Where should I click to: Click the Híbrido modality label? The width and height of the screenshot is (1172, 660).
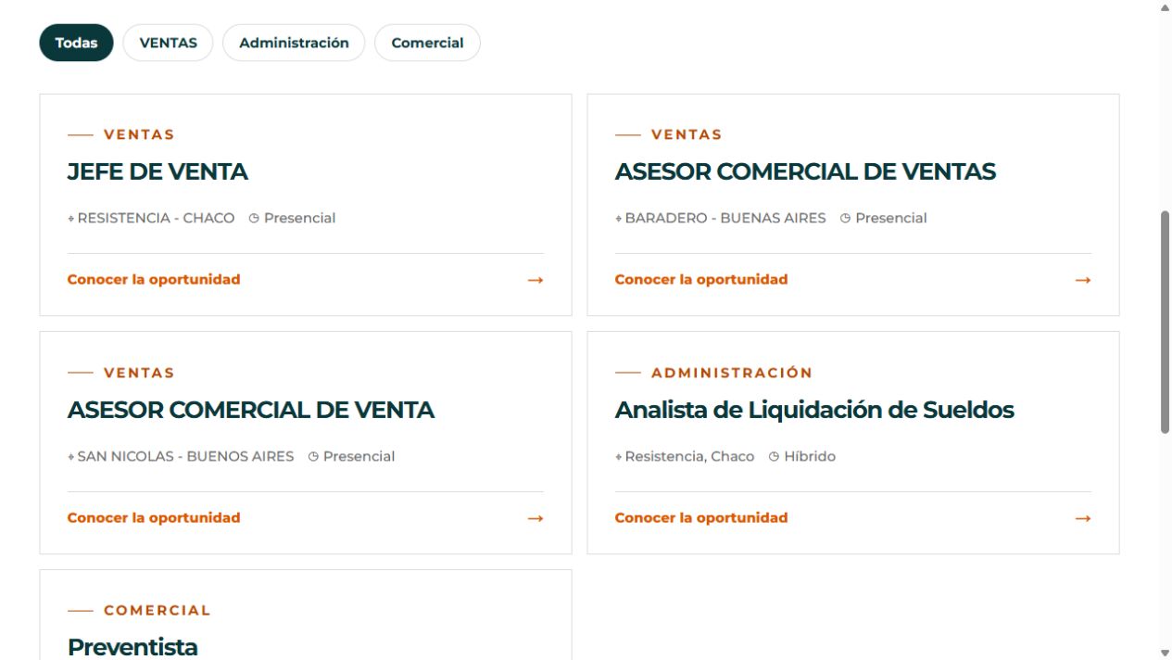pos(810,456)
